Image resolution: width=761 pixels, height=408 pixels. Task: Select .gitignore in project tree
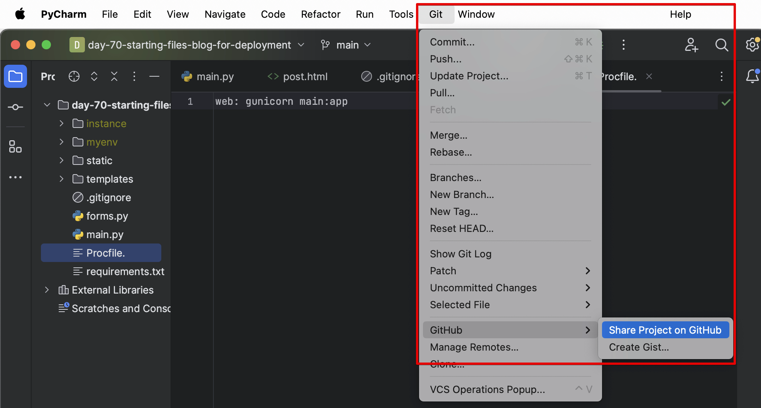101,197
